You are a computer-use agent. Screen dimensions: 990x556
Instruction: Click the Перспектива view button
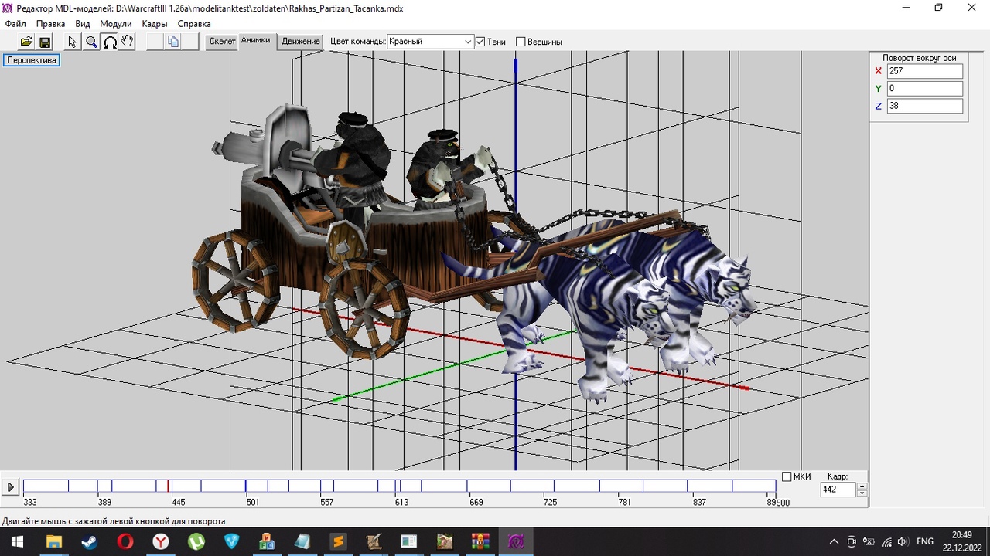(32, 60)
